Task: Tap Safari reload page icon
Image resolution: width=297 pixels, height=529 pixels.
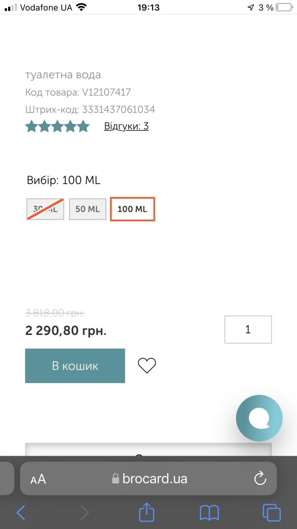Action: point(260,479)
